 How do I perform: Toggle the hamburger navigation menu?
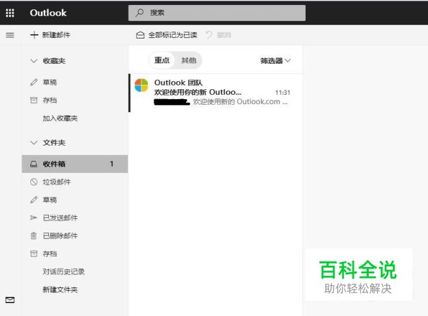point(10,35)
